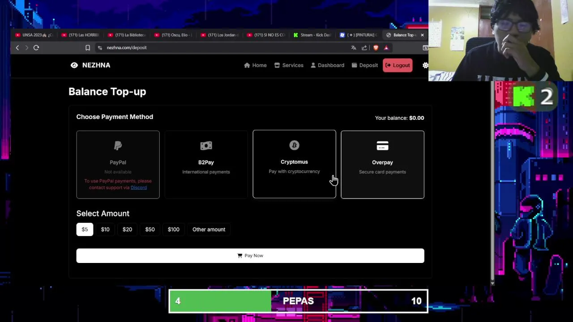Choose Other amount option
Screen dimensions: 573x322
tap(209, 229)
